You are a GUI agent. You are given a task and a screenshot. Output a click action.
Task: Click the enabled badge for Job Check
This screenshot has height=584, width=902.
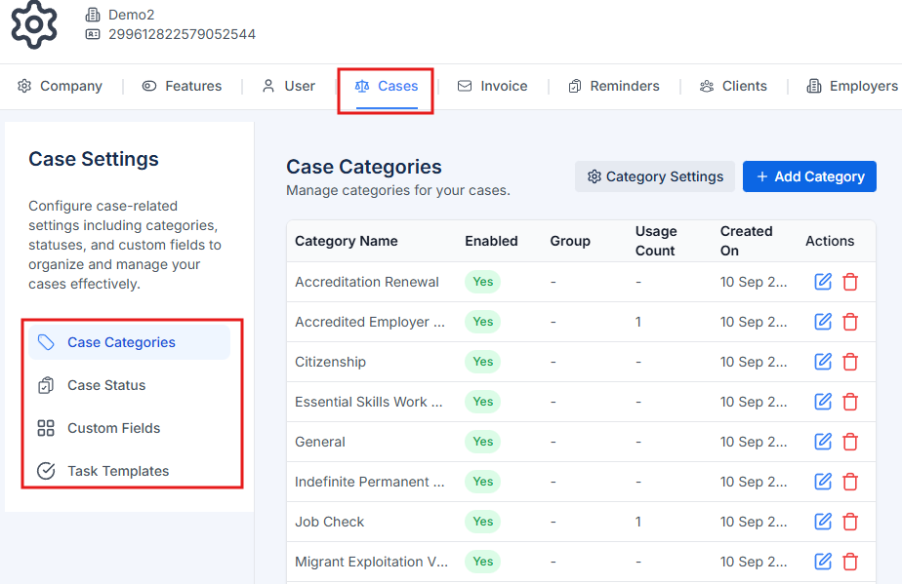pyautogui.click(x=482, y=522)
